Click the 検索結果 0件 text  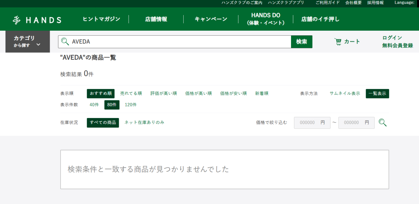[x=77, y=74]
